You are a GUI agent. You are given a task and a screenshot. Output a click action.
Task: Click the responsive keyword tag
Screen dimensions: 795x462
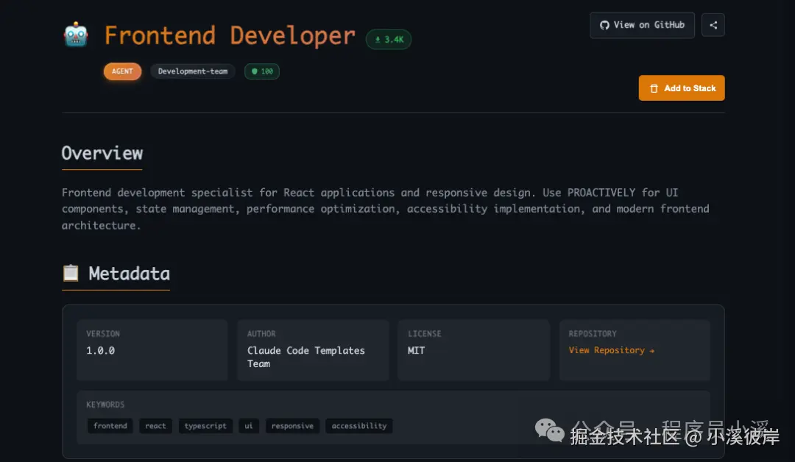[x=292, y=426]
